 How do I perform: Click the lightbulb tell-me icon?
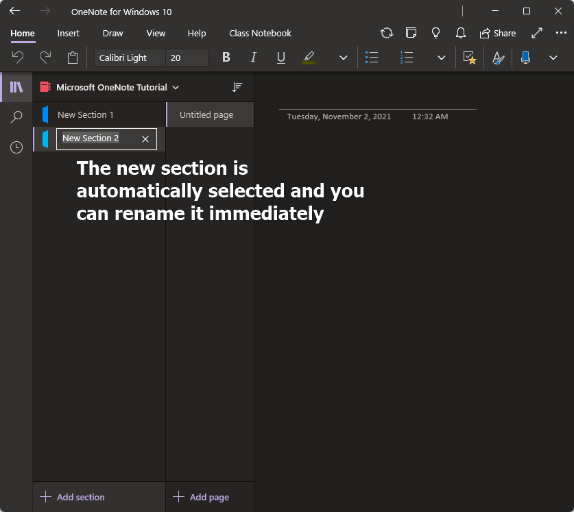435,34
